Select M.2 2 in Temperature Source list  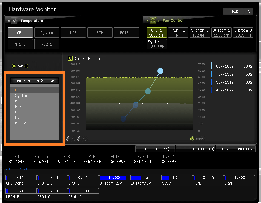[x=35, y=123]
